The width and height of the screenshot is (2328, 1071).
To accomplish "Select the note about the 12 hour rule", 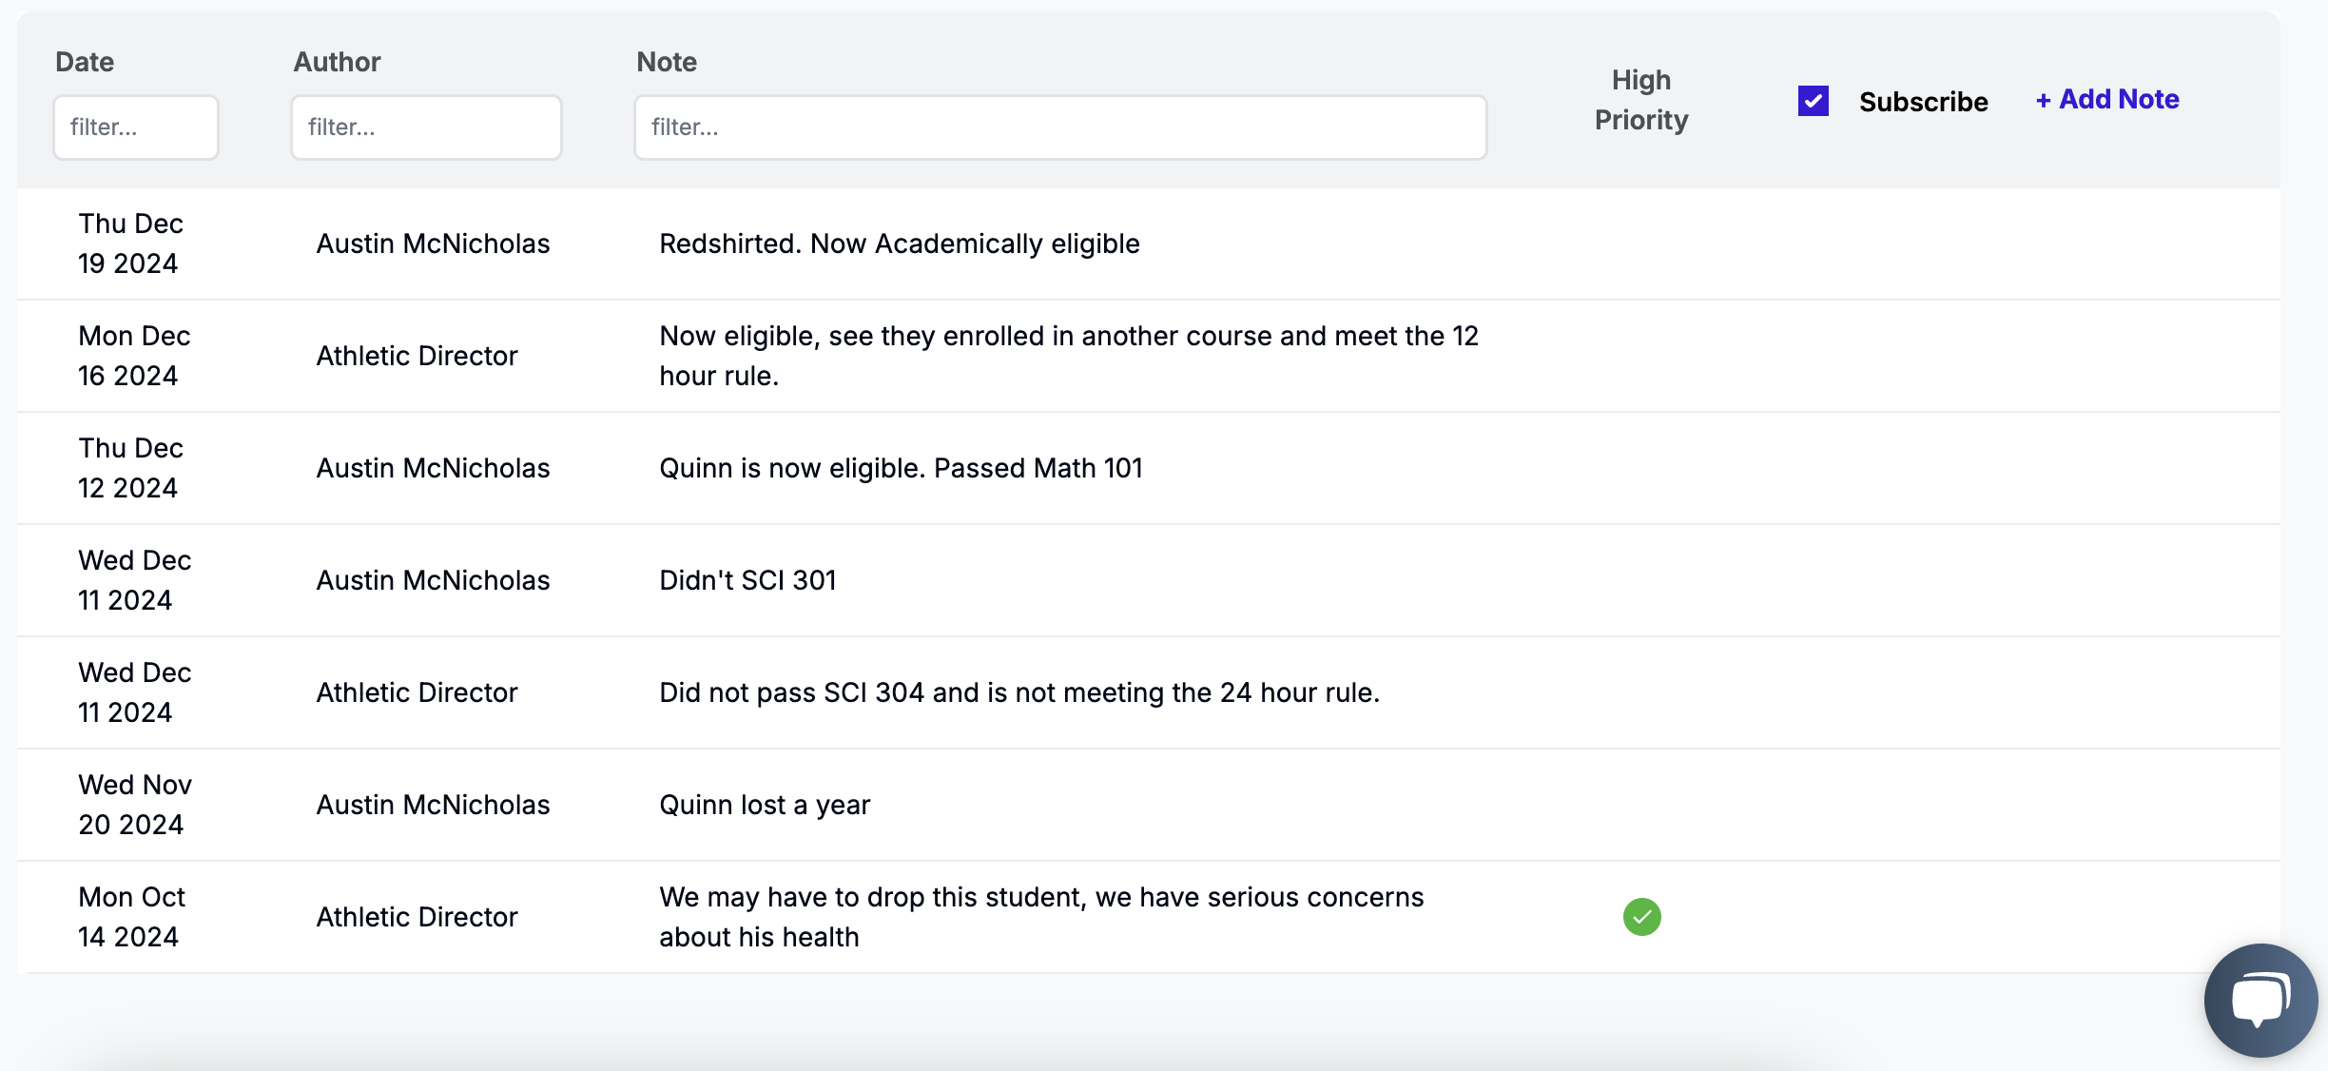I will [1068, 356].
